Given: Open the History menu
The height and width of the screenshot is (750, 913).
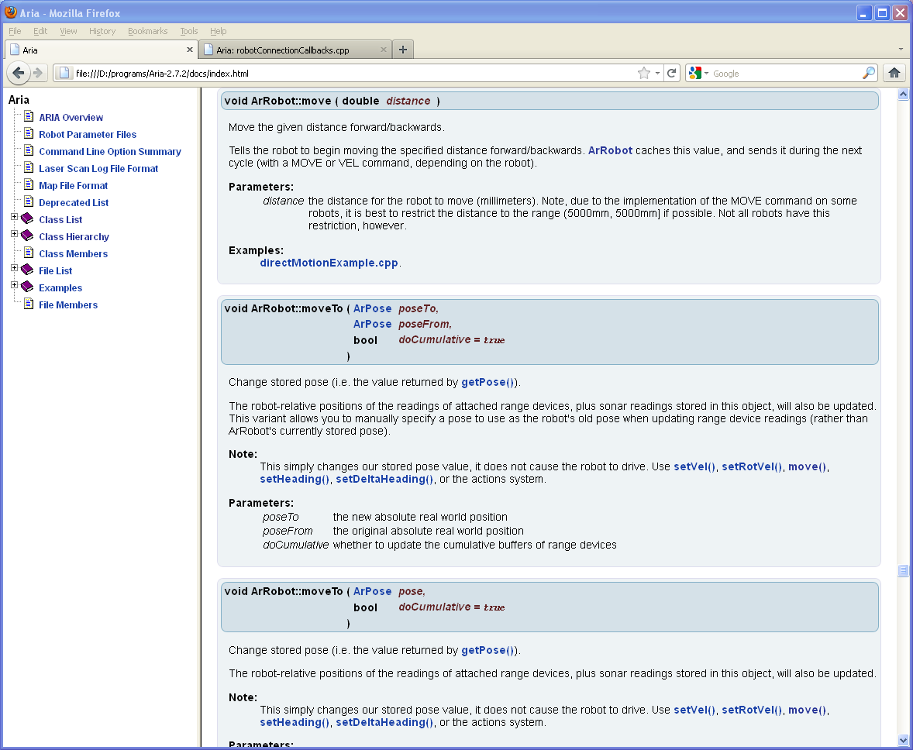Looking at the screenshot, I should click(102, 31).
